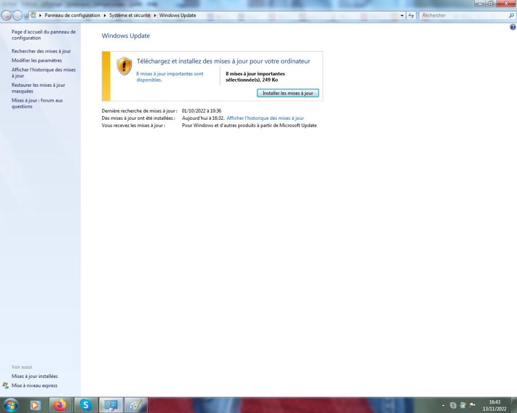Image resolution: width=517 pixels, height=413 pixels.
Task: Click the text 8 mises à jour importantes sélectionnée(s), 249 Ko
Action: (255, 77)
